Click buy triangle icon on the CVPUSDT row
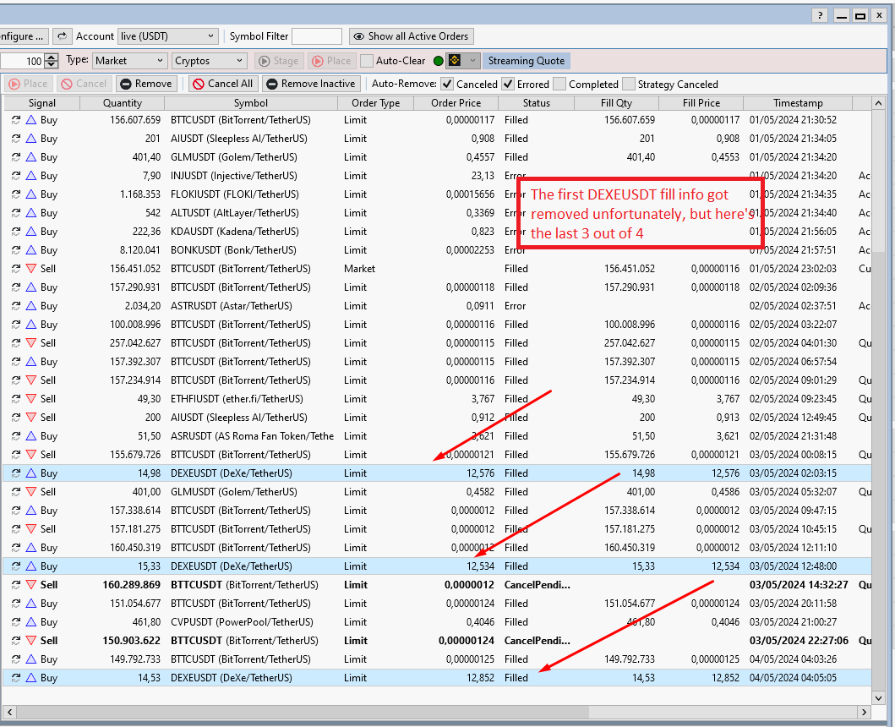Image resolution: width=895 pixels, height=727 pixels. click(x=30, y=622)
